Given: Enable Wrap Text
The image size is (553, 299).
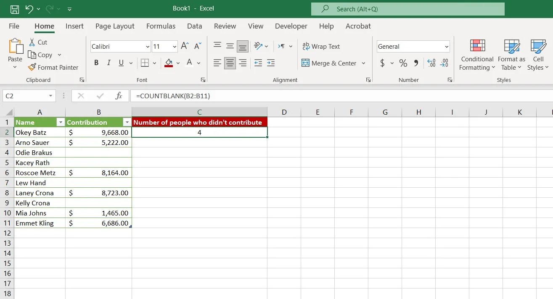Looking at the screenshot, I should [x=321, y=46].
